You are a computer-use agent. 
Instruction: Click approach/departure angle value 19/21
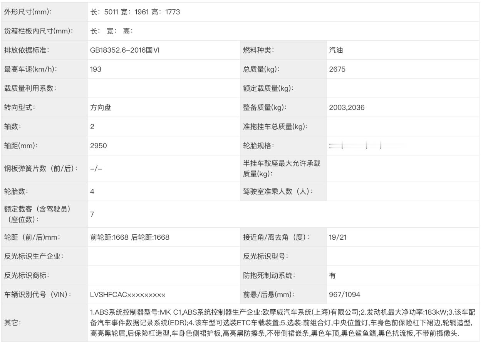338,237
